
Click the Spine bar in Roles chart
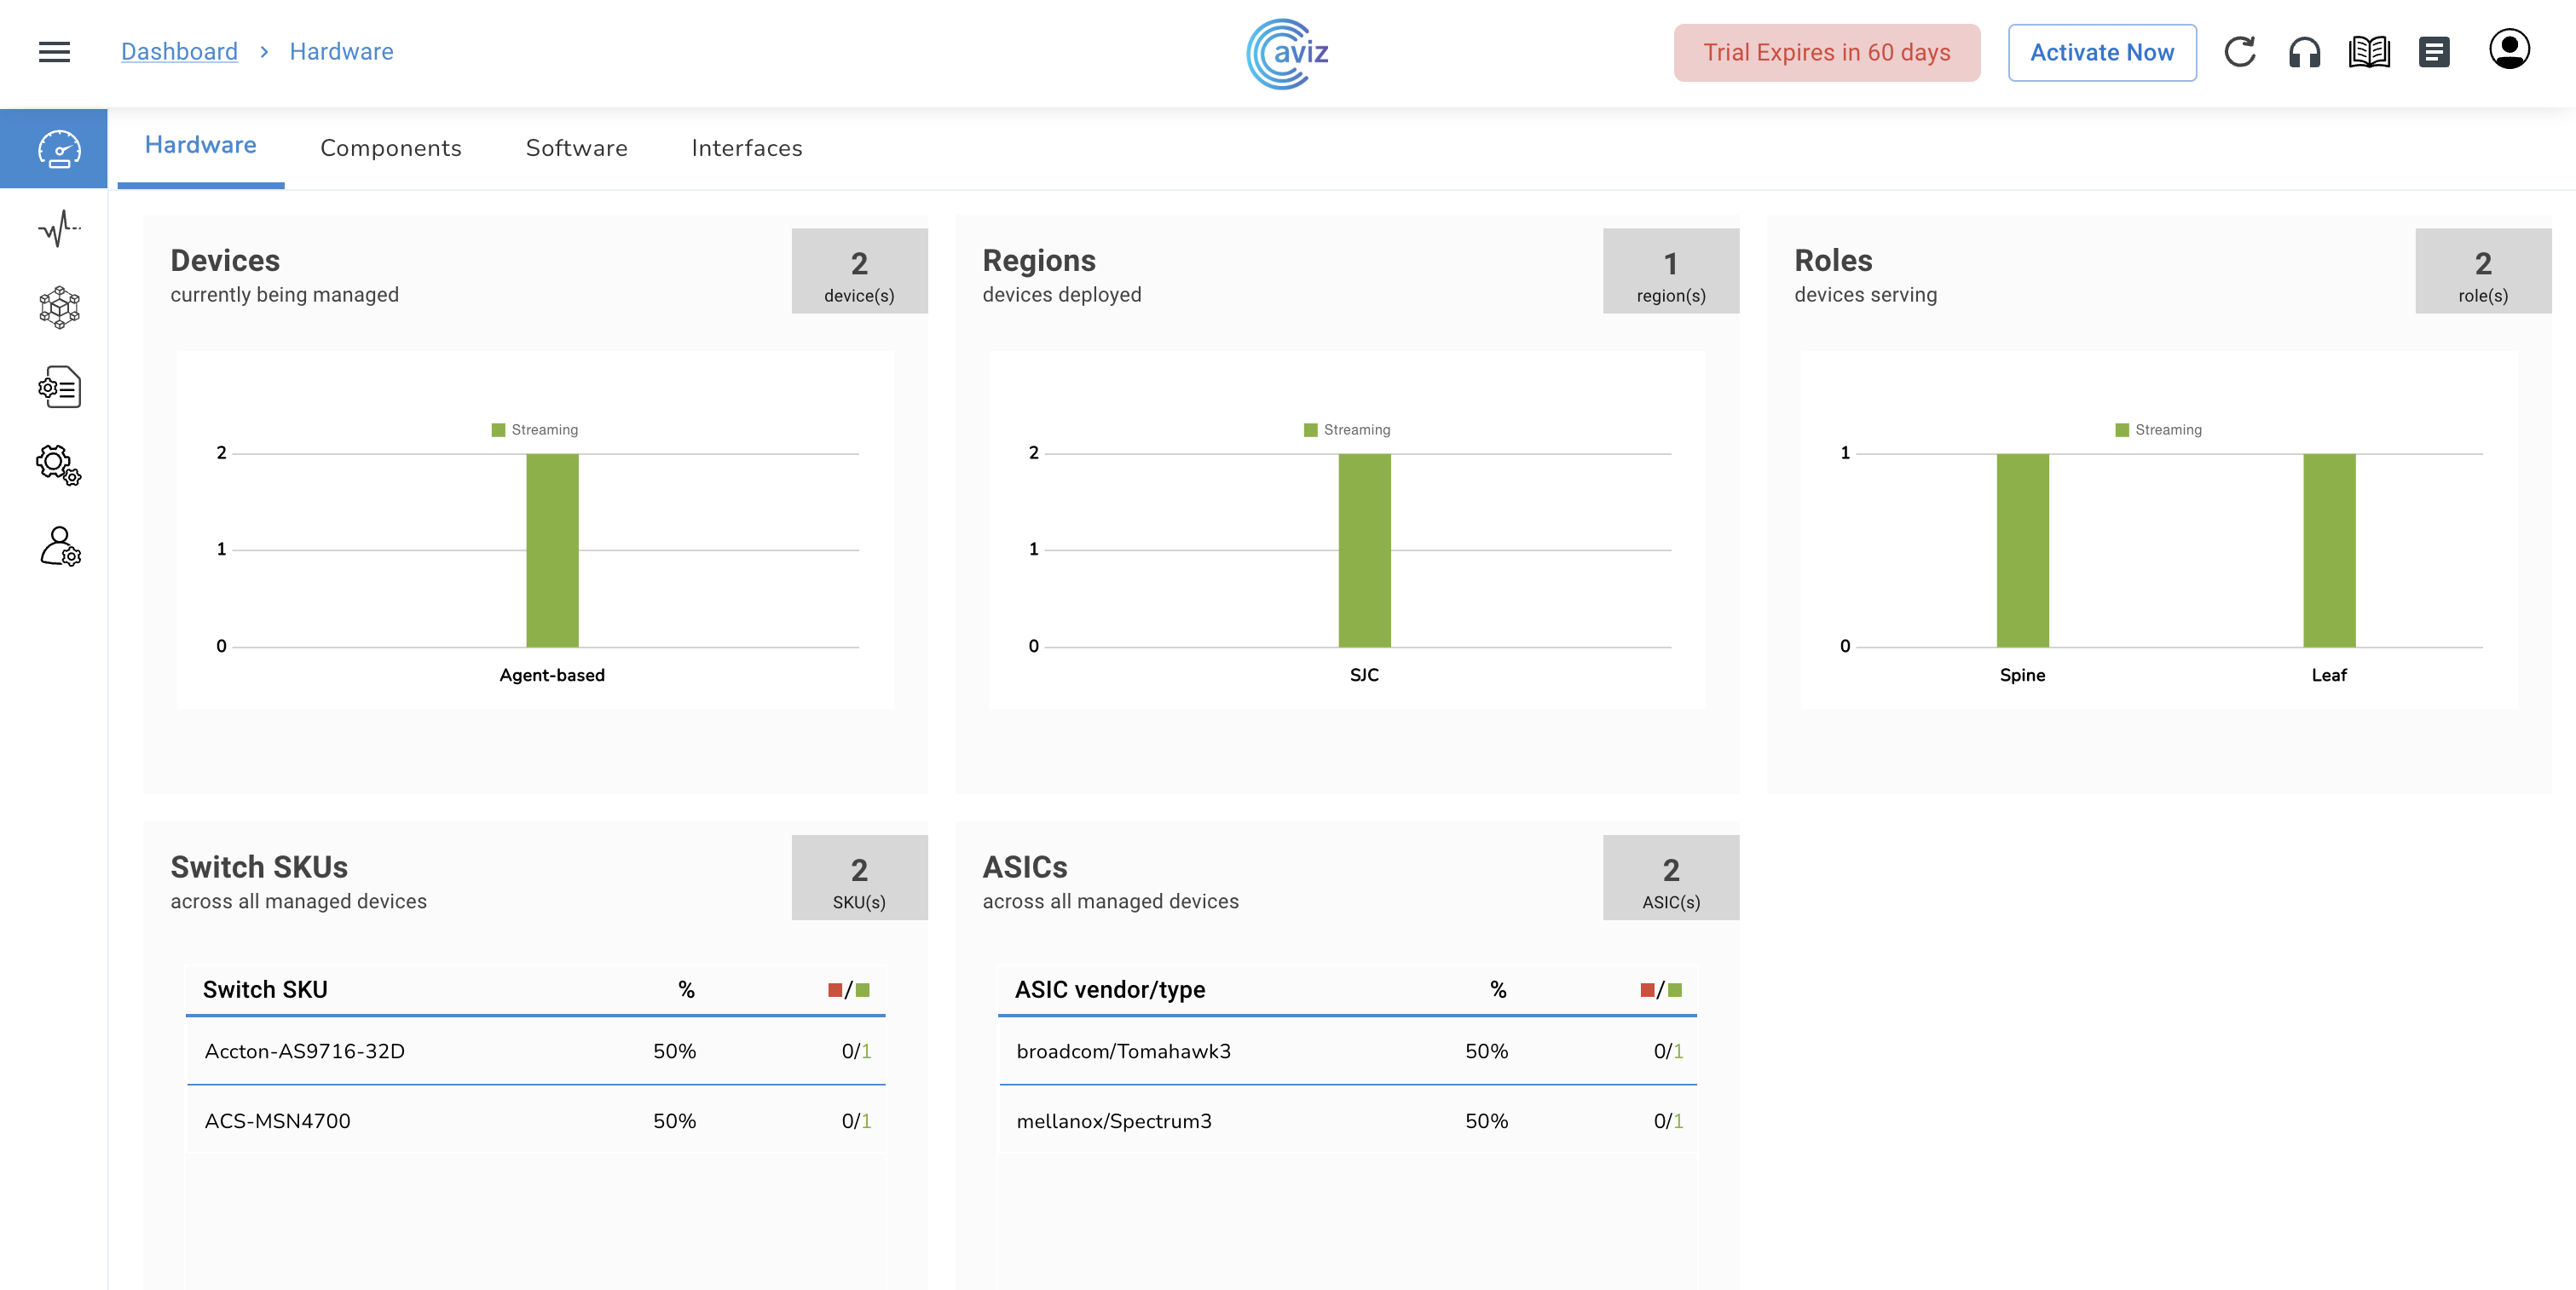tap(2022, 550)
